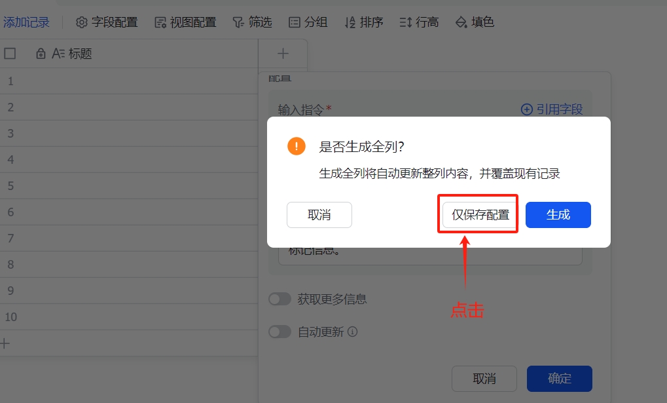Select row number 2
This screenshot has width=667, height=403.
(x=10, y=107)
